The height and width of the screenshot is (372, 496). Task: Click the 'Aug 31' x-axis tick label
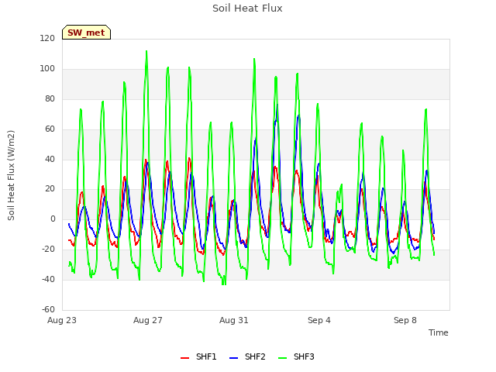pos(234,320)
